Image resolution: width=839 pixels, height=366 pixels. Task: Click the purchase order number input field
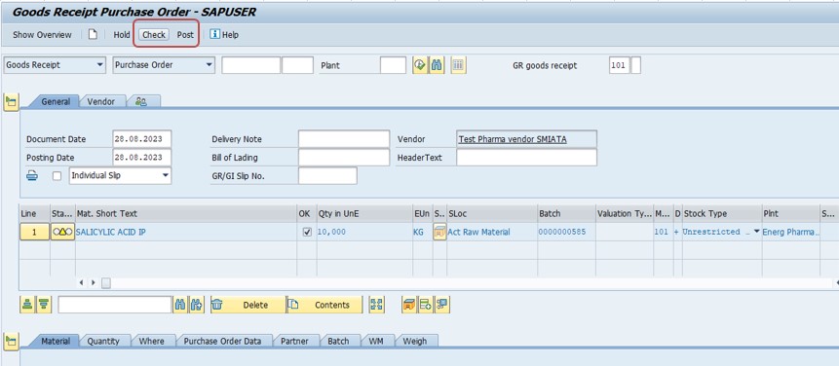click(x=251, y=65)
